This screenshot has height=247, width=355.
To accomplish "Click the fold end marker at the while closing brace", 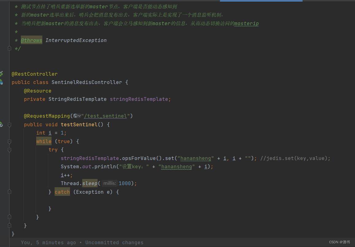I will coord(10,217).
